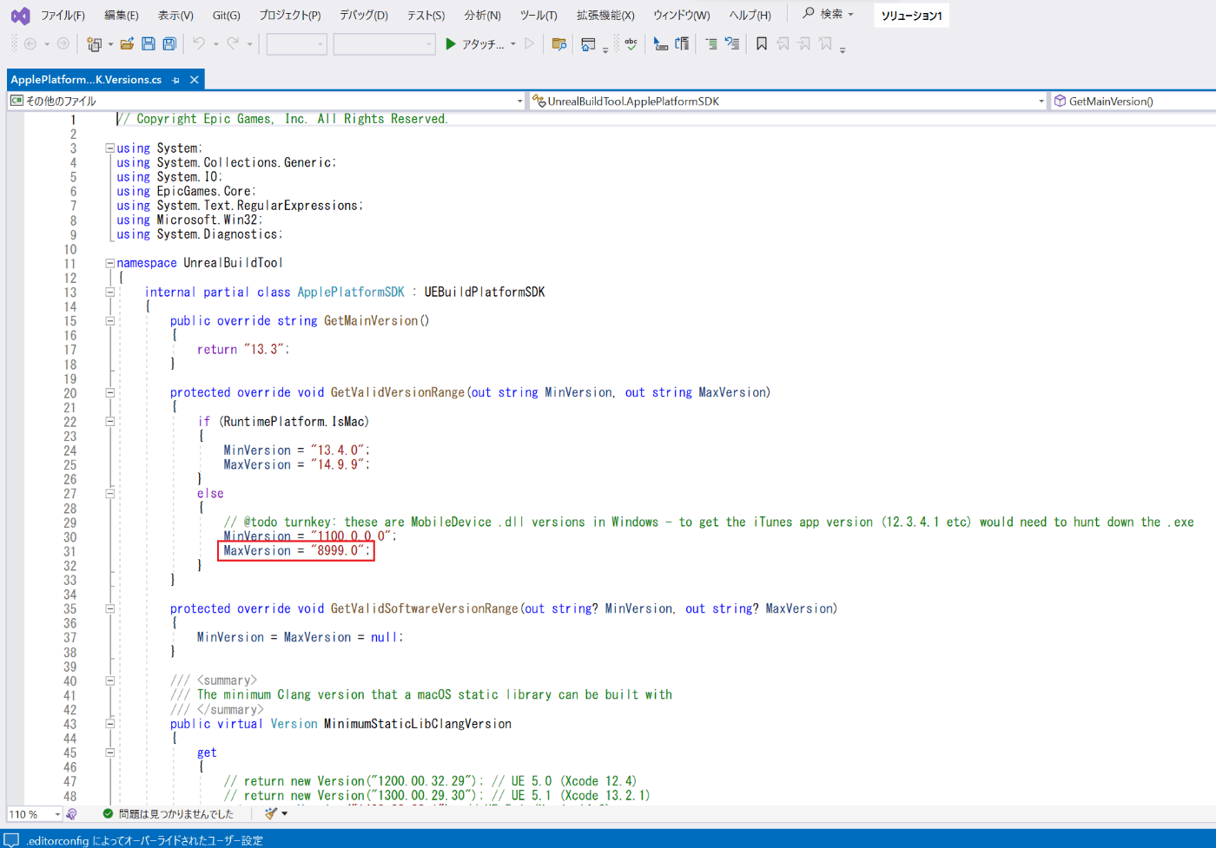Click the bottom-left status bar window icon
The height and width of the screenshot is (848, 1216).
[x=11, y=839]
